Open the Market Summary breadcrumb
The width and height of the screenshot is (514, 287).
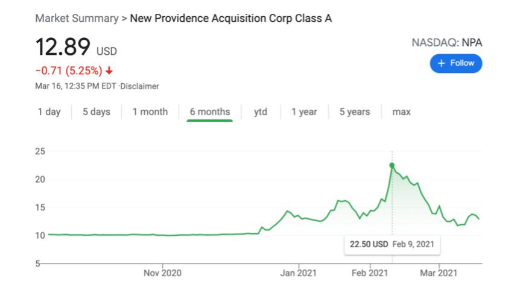(77, 18)
